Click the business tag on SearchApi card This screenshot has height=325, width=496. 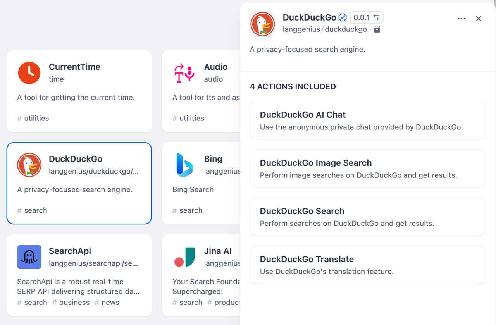click(74, 303)
